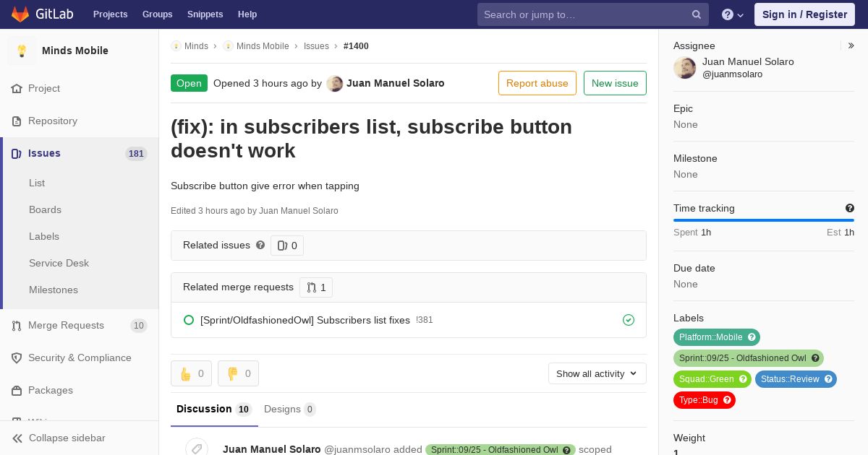This screenshot has width=868, height=455.
Task: Click the Report abuse button
Action: pyautogui.click(x=537, y=83)
